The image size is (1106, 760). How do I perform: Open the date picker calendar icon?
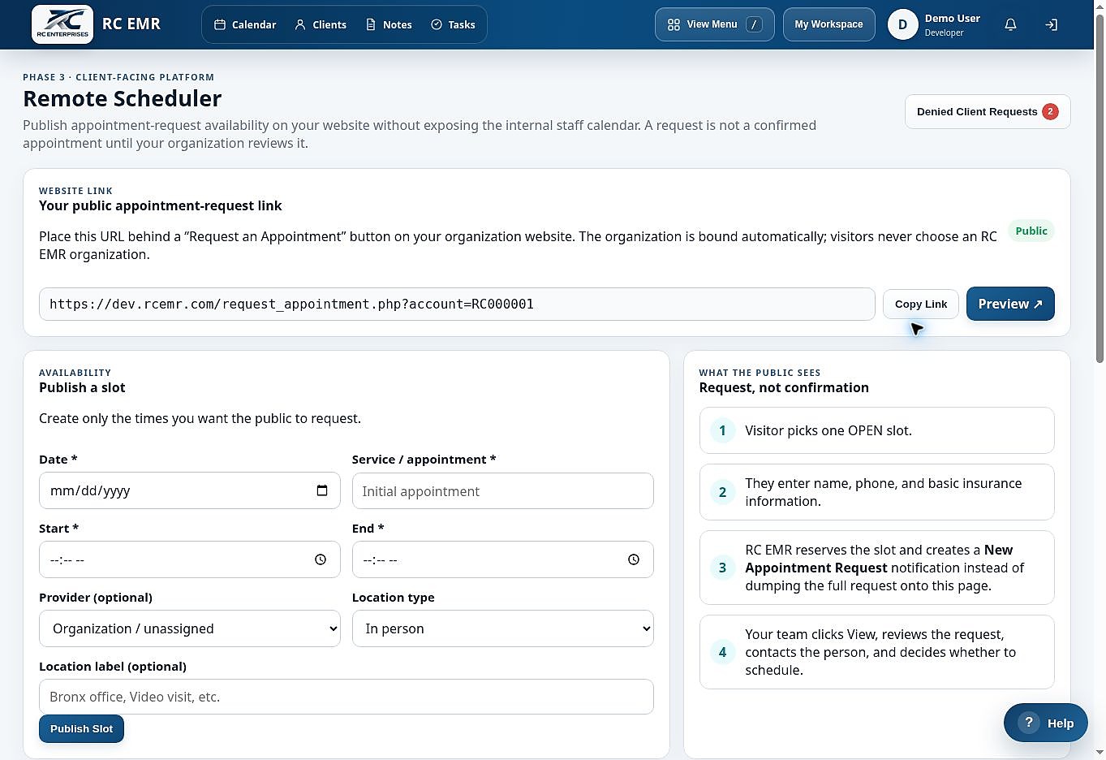pyautogui.click(x=322, y=490)
